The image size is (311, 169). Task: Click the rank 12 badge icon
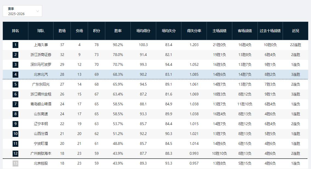[16, 153]
